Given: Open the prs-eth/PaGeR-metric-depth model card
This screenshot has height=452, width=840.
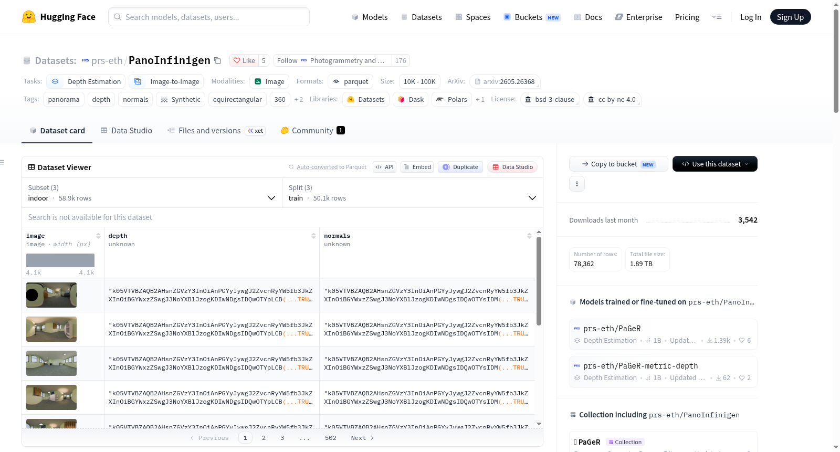Looking at the screenshot, I should (x=663, y=371).
